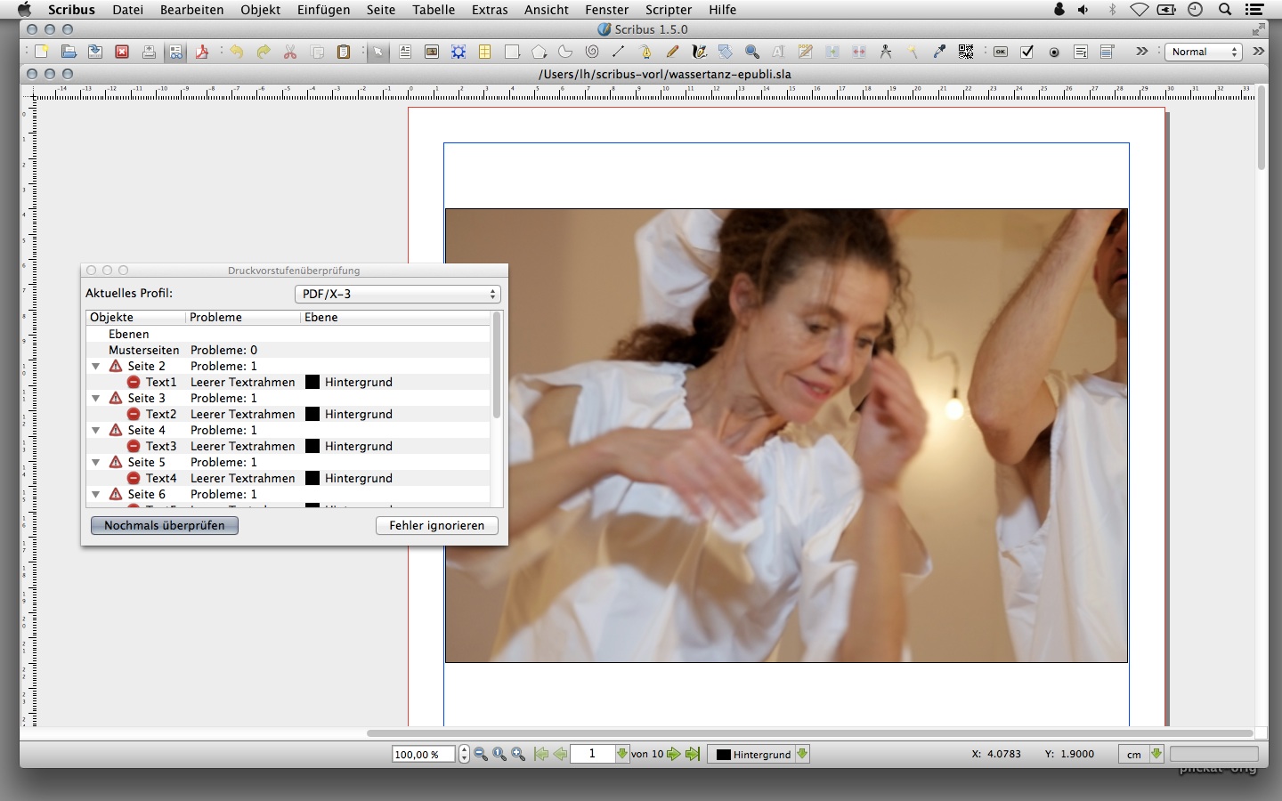1282x801 pixels.
Task: Open the Tabelle menu
Action: pos(434,10)
